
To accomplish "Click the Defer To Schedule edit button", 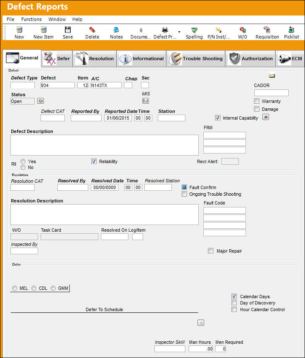I will click(x=201, y=322).
